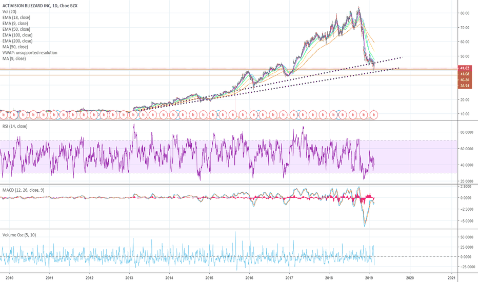The height and width of the screenshot is (282, 478).
Task: Click 80.00 on the price axis
Action: [x=465, y=13]
